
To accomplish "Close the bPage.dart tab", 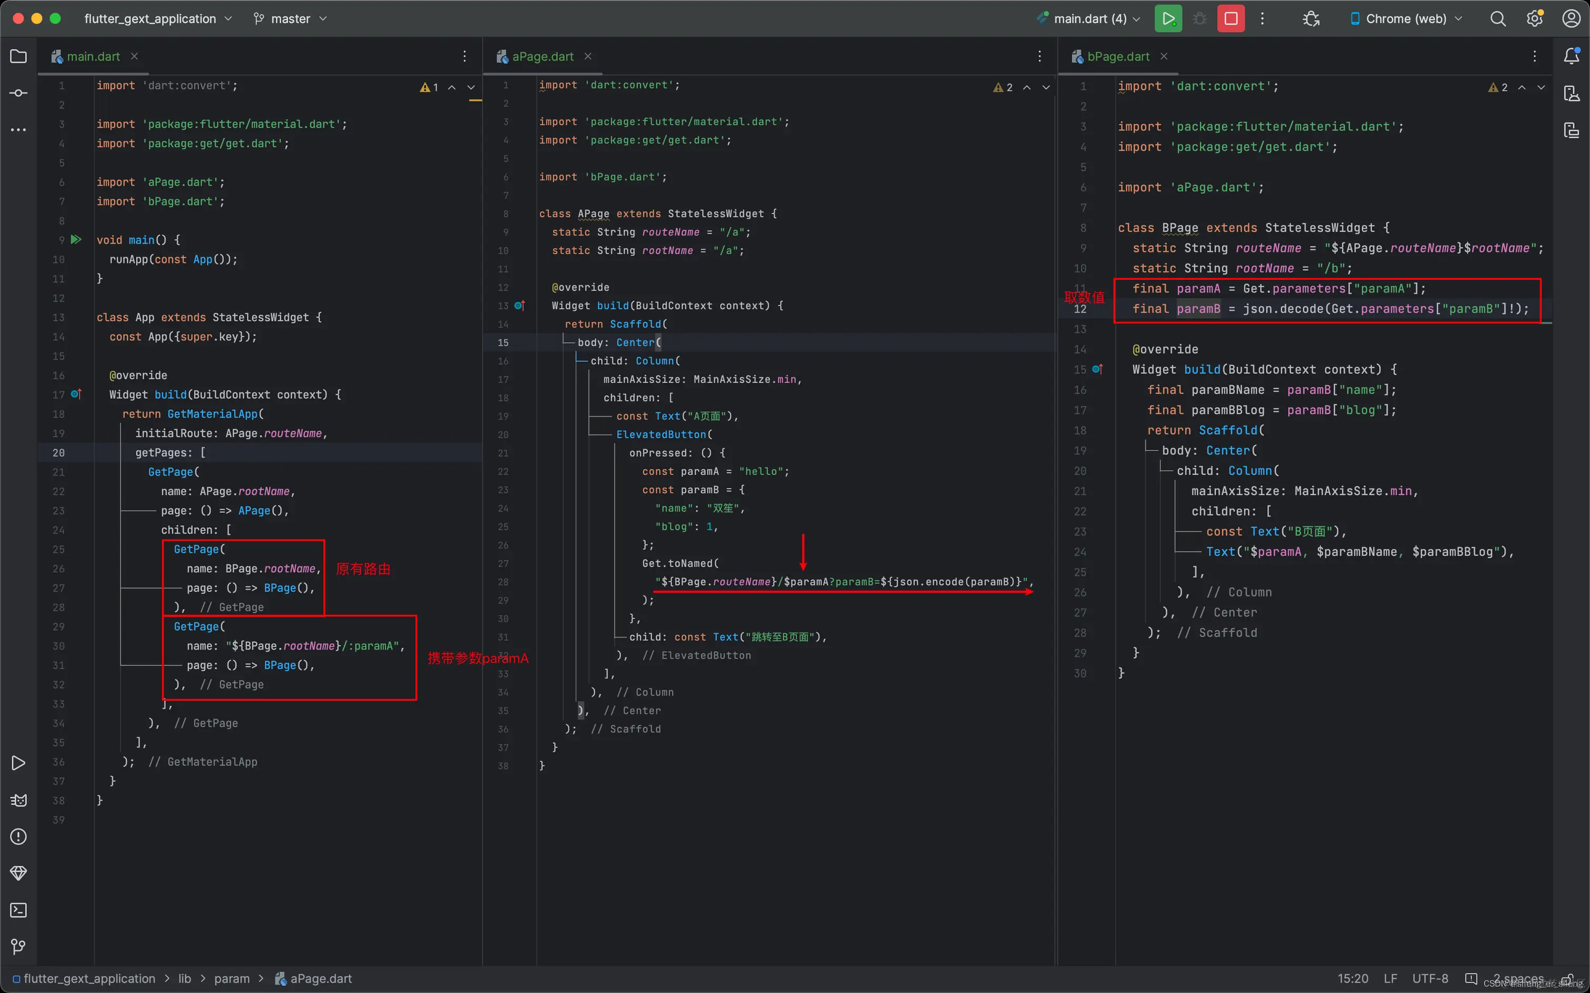I will click(x=1163, y=56).
